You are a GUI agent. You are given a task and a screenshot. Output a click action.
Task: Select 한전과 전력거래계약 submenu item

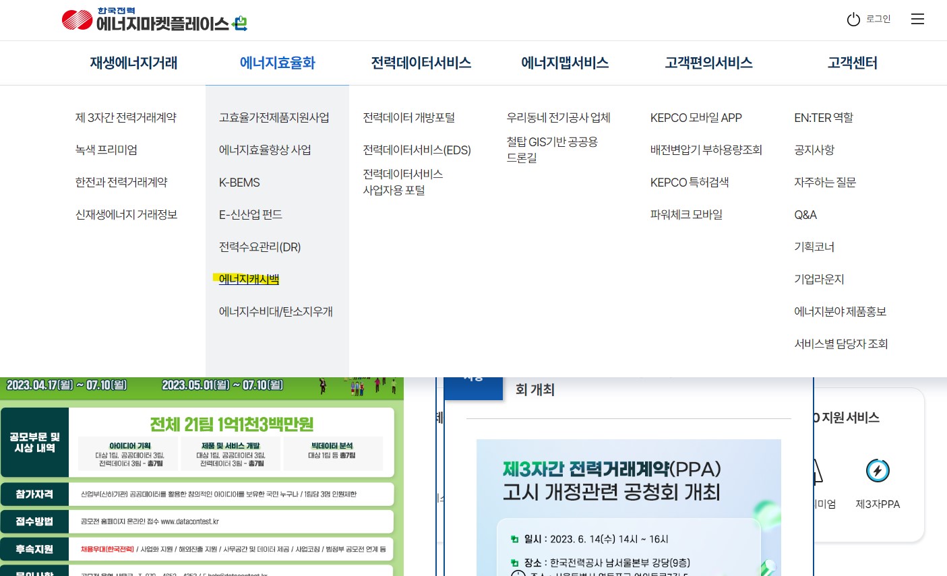pyautogui.click(x=121, y=183)
